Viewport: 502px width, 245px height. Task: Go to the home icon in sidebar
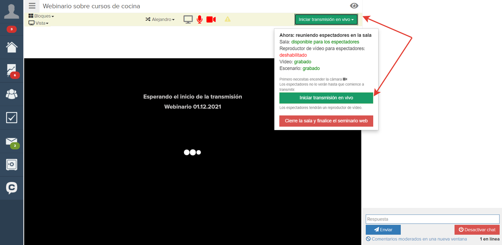pos(12,47)
